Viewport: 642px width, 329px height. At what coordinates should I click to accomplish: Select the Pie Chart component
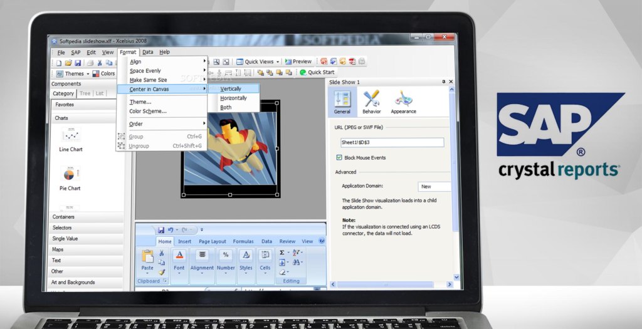(70, 175)
